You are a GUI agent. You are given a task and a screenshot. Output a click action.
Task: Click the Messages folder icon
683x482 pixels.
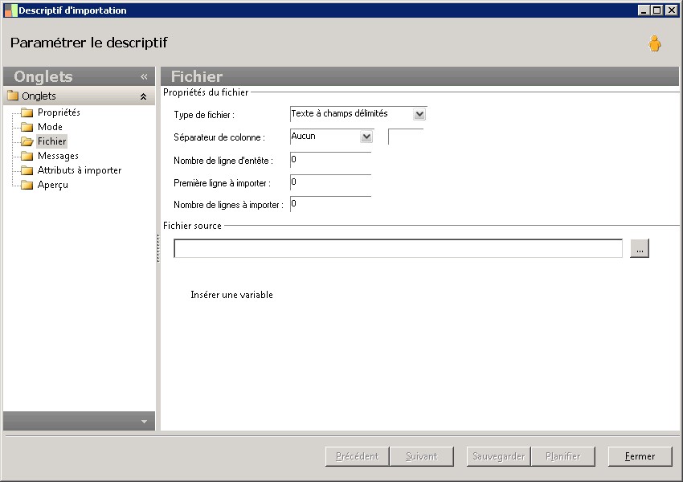coord(27,156)
